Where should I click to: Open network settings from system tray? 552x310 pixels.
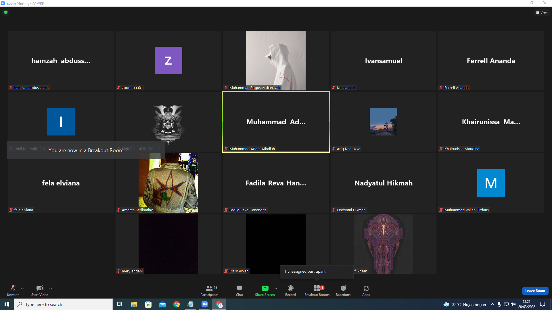[x=506, y=304]
